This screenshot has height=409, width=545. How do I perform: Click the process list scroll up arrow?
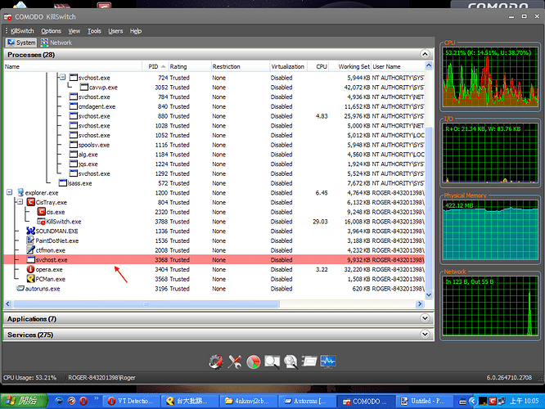(x=429, y=65)
